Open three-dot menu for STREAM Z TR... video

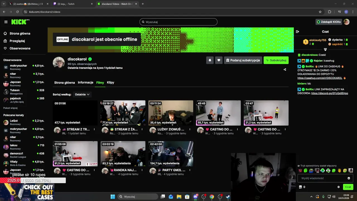(x=94, y=129)
